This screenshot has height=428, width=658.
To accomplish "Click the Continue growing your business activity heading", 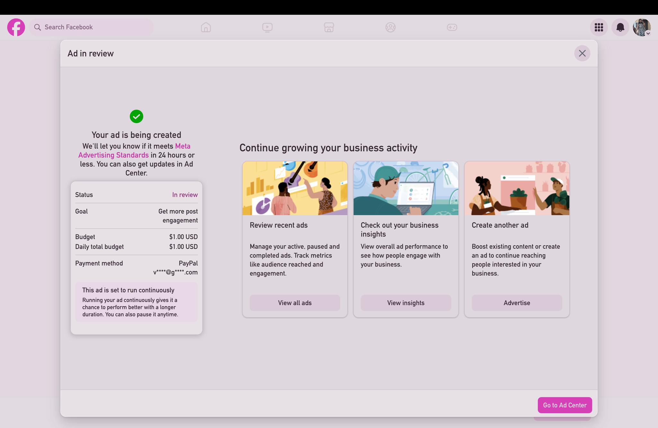I will [328, 148].
